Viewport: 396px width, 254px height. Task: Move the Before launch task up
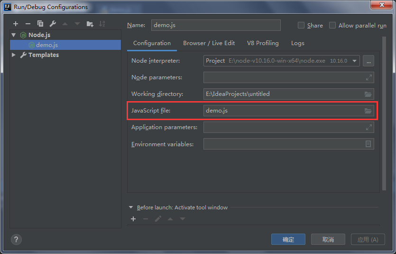click(x=170, y=219)
